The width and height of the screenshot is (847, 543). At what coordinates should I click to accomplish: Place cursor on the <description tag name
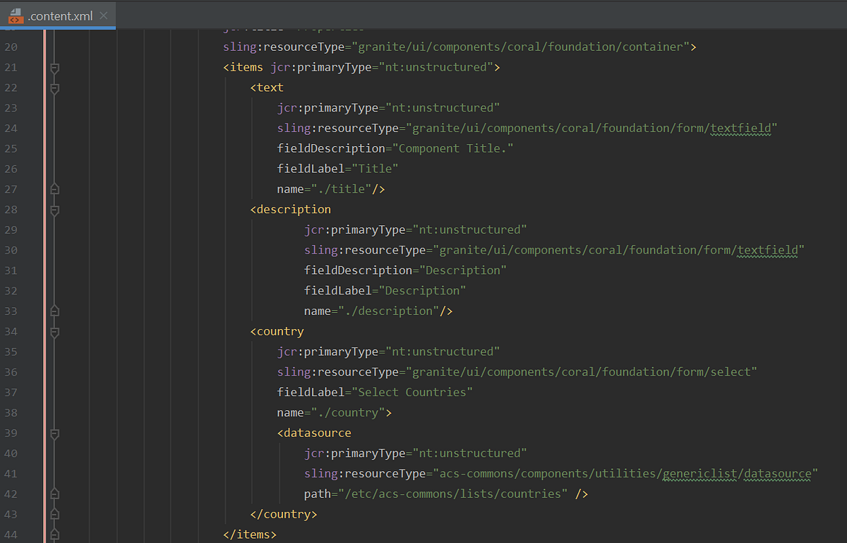point(290,209)
